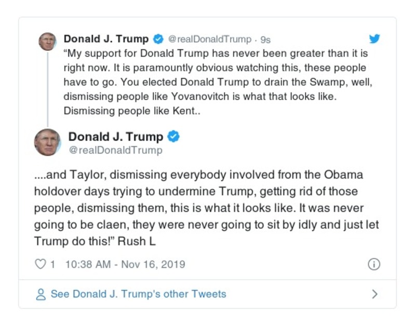Open See Donald J. Trump's other Tweets
This screenshot has width=415, height=327.
point(138,294)
